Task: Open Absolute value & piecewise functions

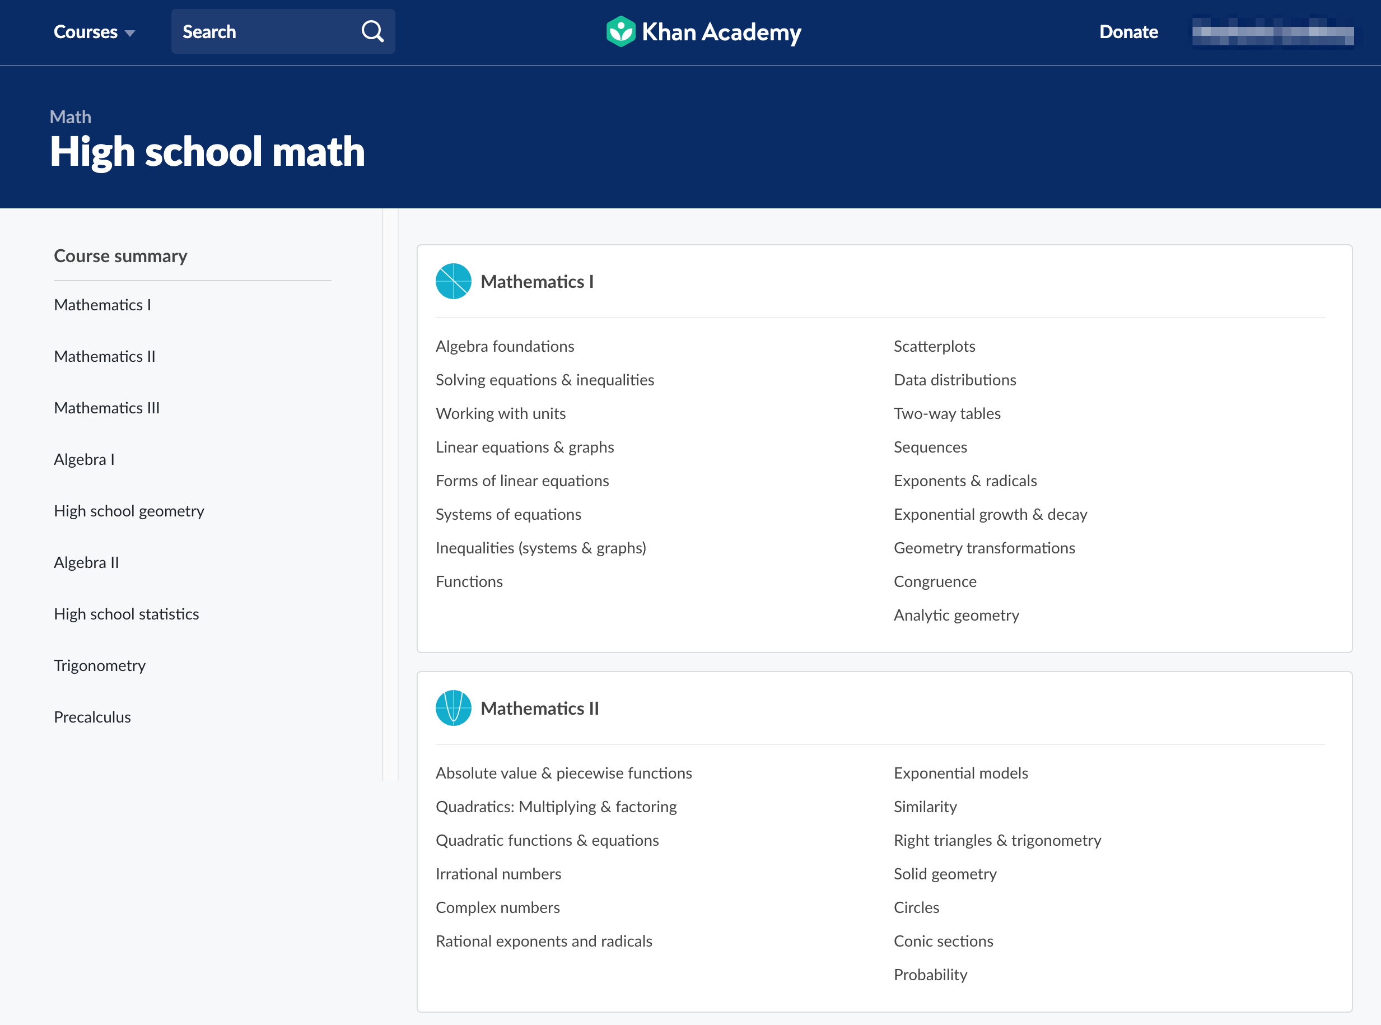Action: point(563,772)
